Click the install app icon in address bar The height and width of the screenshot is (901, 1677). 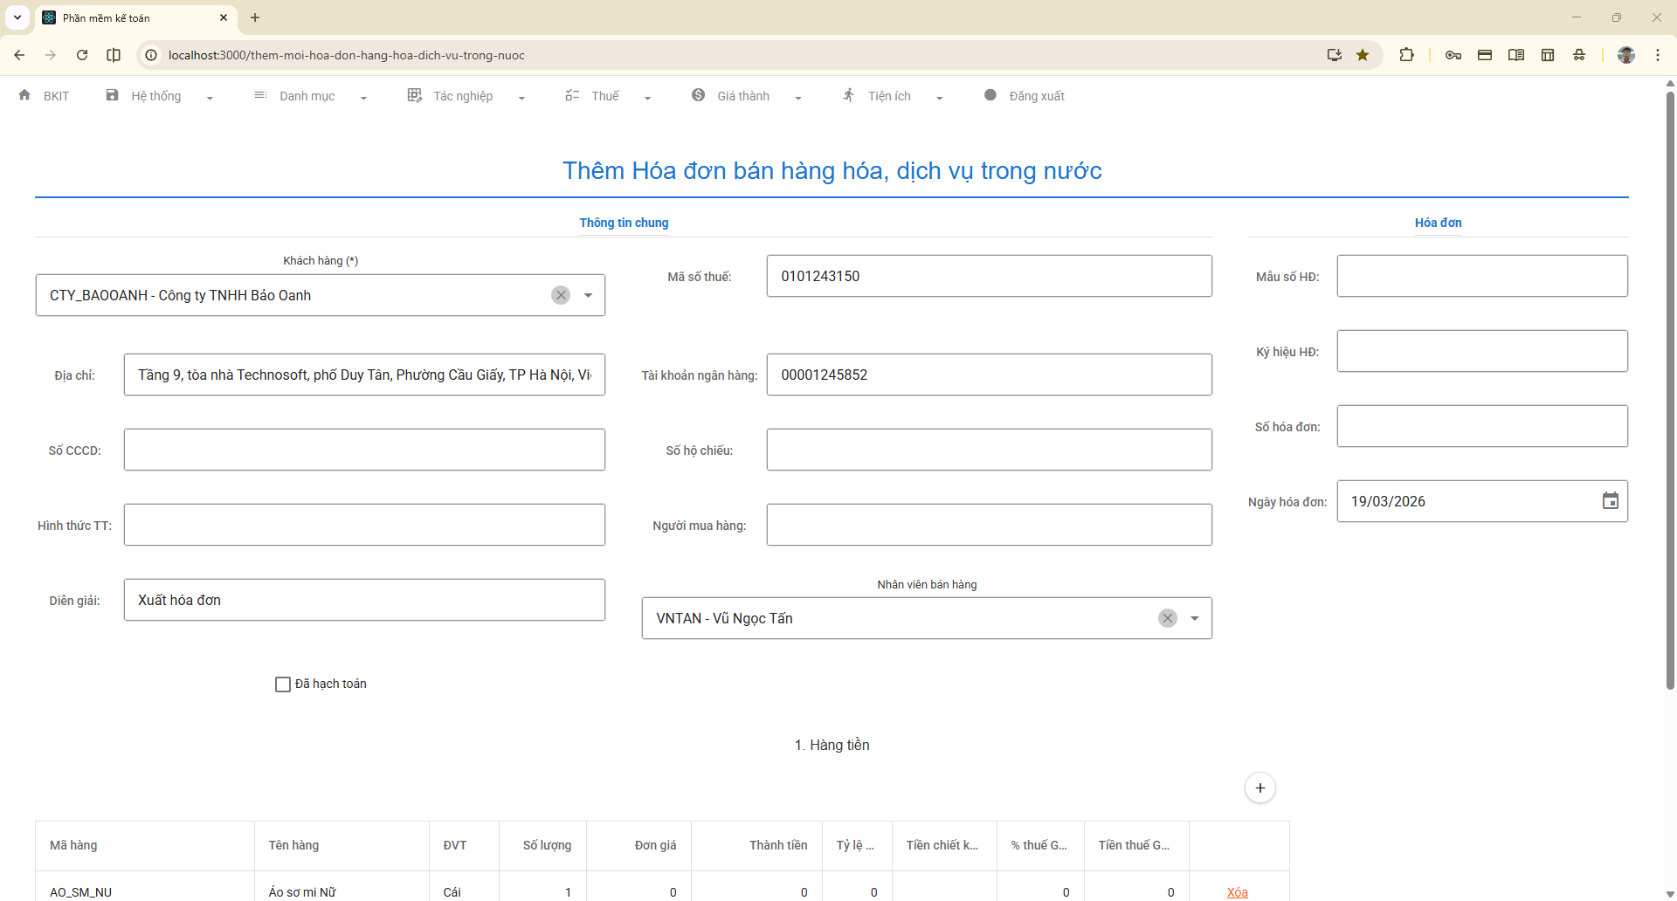1334,54
